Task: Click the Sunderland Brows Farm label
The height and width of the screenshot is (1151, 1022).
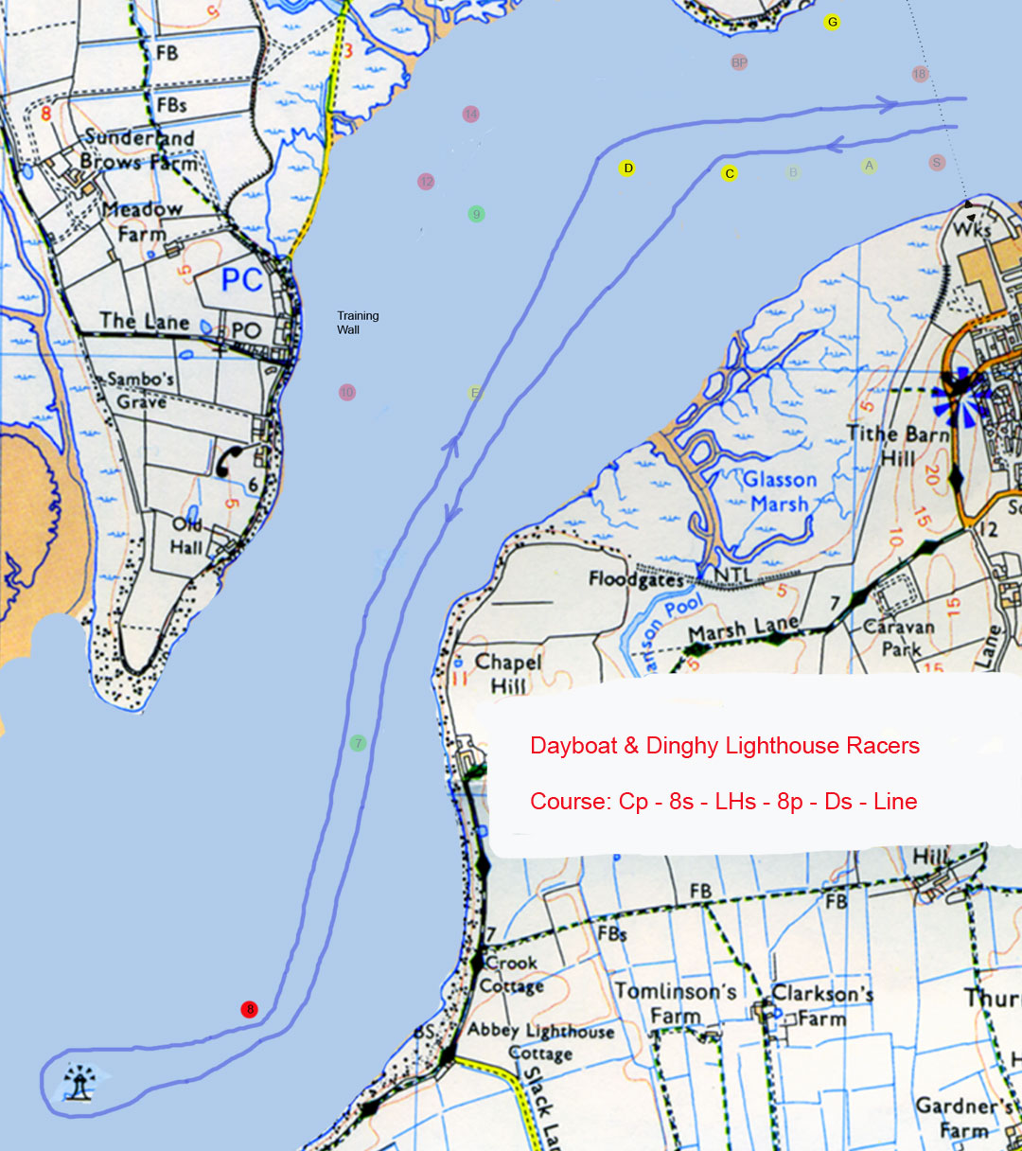Action: (138, 150)
